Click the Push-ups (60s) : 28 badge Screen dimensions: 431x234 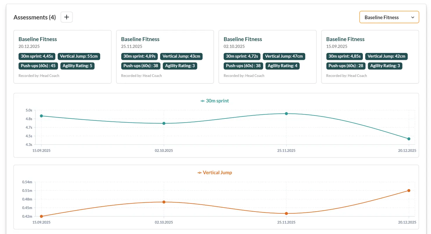(346, 66)
